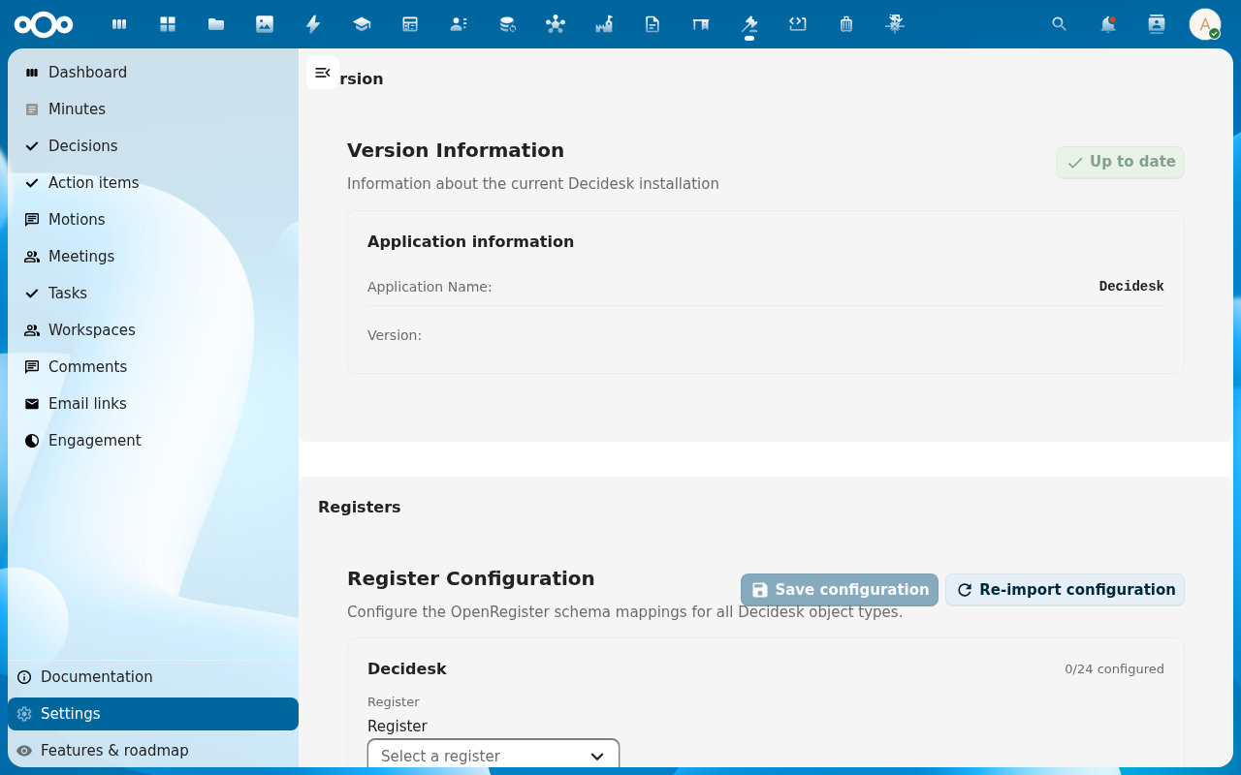1241x775 pixels.
Task: Open the factory-shaped app icon
Action: [x=604, y=24]
